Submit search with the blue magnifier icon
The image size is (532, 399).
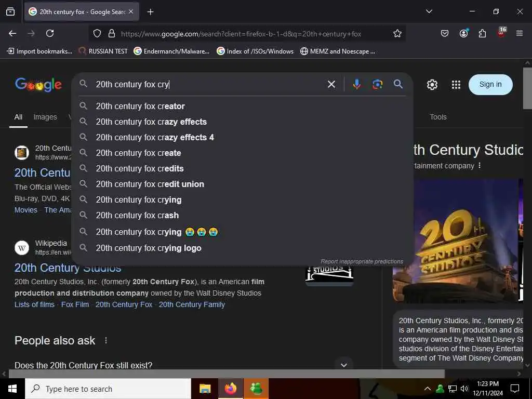(398, 84)
